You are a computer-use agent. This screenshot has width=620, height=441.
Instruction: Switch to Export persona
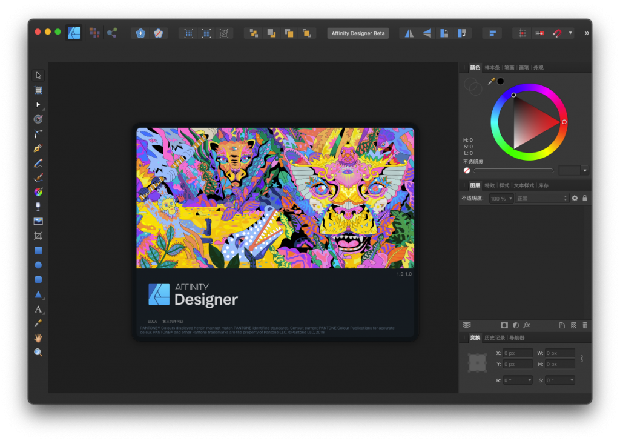(112, 33)
